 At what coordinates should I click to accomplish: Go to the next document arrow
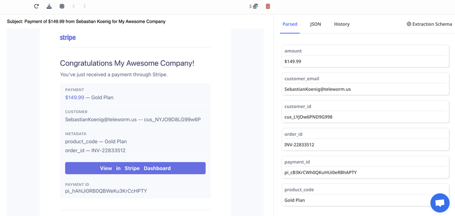tap(85, 6)
